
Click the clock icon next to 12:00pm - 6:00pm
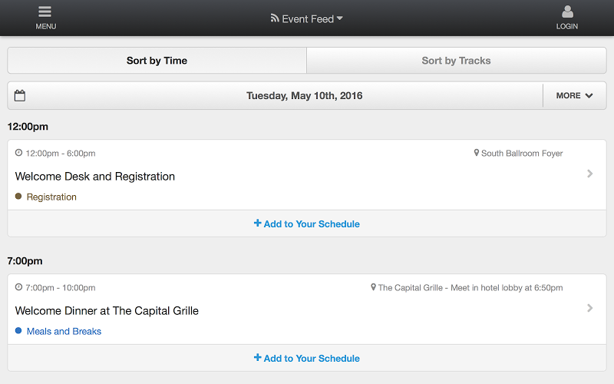click(18, 153)
